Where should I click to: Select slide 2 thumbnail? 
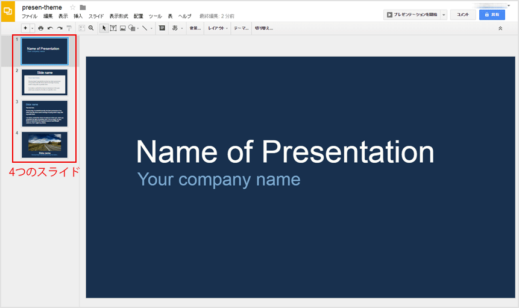click(45, 82)
